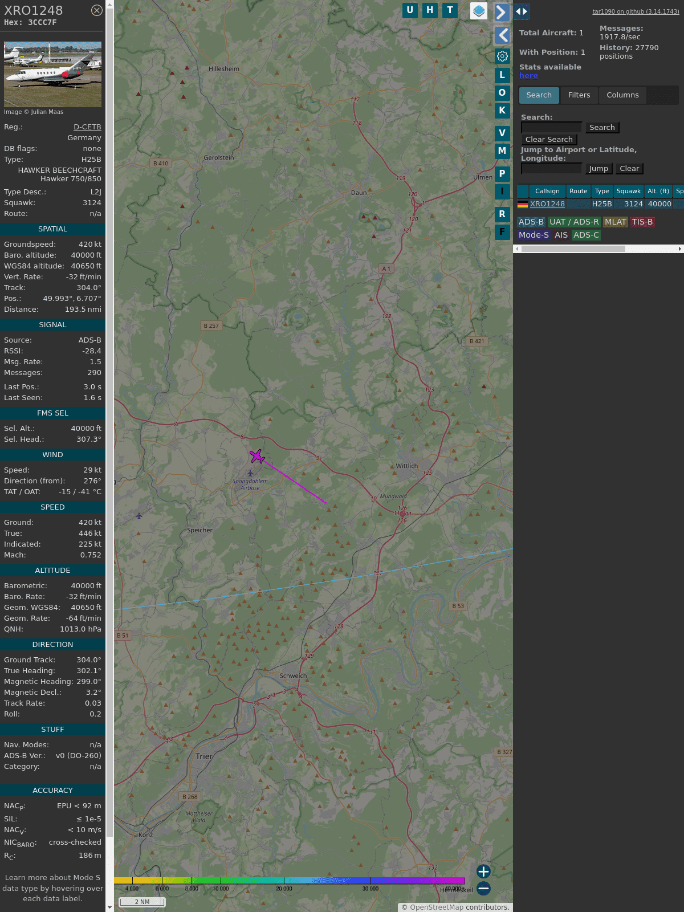Viewport: 684px width, 912px height.
Task: Toggle the I map button
Action: tap(502, 192)
